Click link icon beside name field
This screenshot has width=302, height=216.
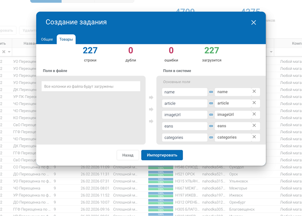click(211, 92)
